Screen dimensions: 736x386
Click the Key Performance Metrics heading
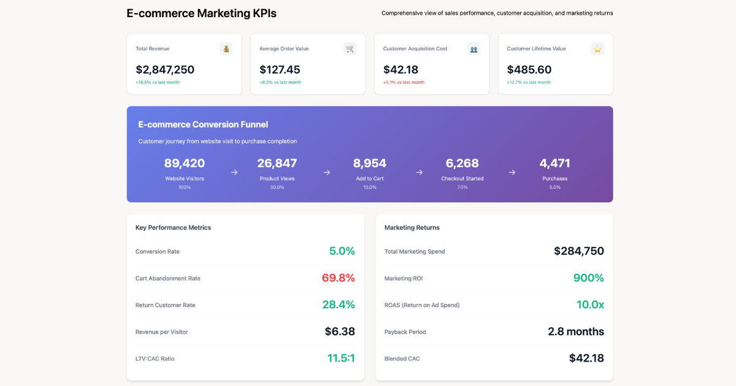pyautogui.click(x=173, y=227)
